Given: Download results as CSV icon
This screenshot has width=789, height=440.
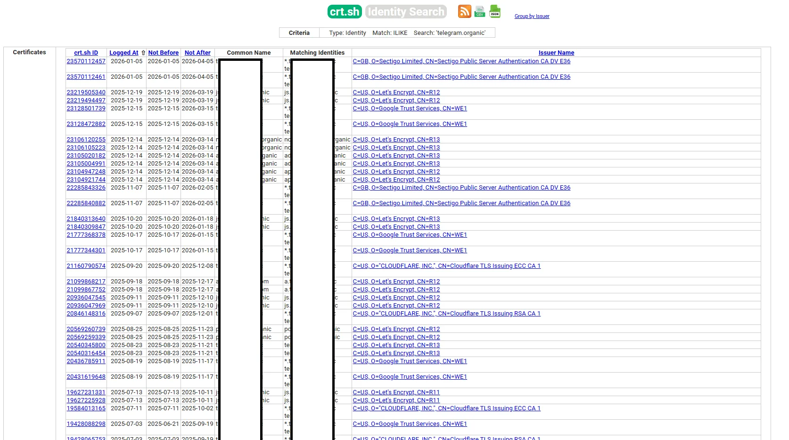Looking at the screenshot, I should pyautogui.click(x=480, y=11).
